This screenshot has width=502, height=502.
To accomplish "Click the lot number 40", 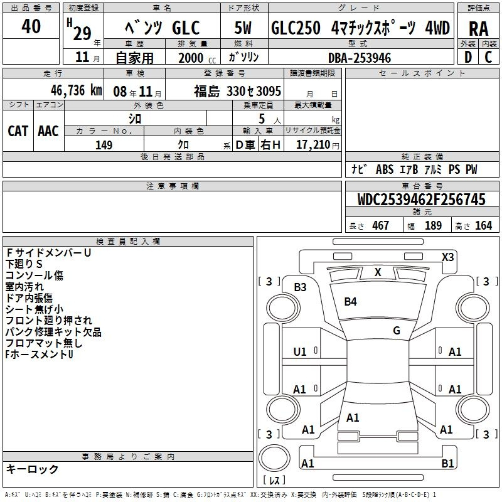I will click(31, 26).
